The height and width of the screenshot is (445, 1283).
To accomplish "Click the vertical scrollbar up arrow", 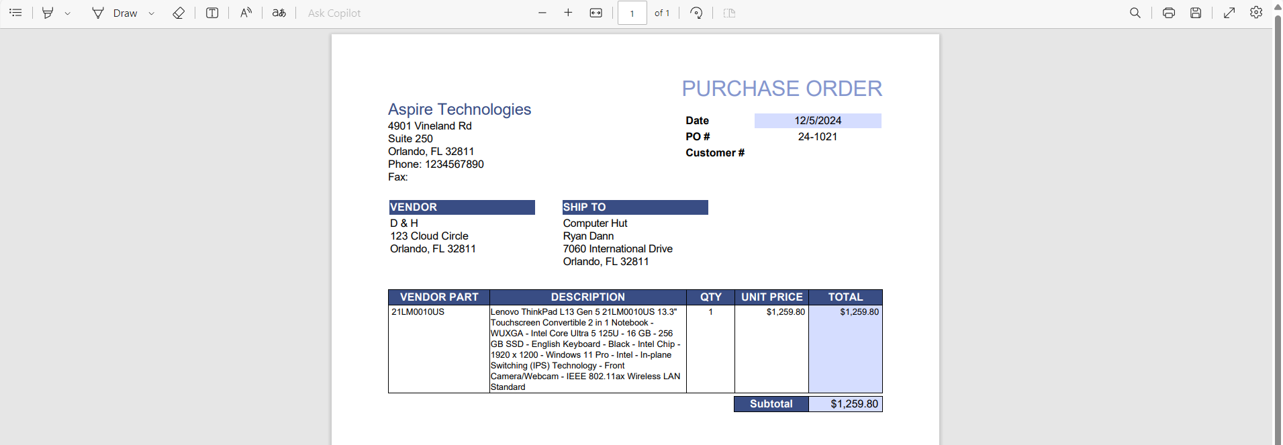I will point(1278,7).
